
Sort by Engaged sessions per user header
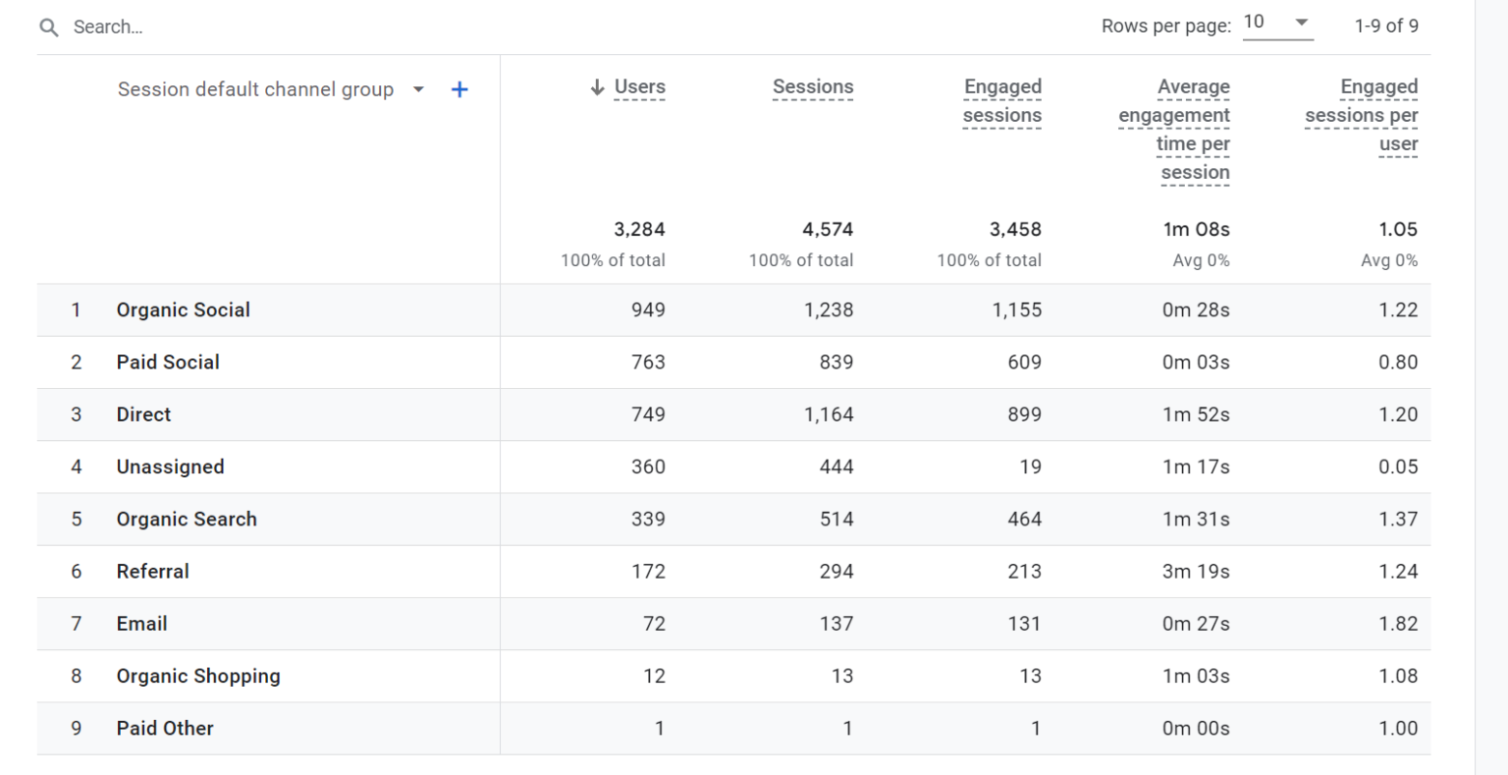pyautogui.click(x=1362, y=115)
